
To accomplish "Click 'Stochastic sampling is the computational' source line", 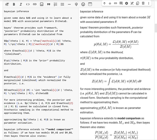I will [39, 110].
